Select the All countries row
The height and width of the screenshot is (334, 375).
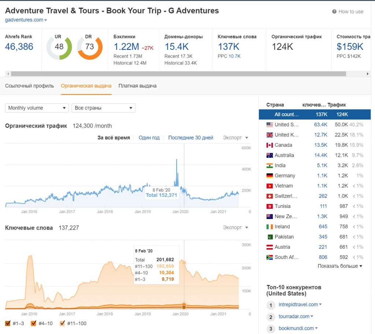coord(315,114)
